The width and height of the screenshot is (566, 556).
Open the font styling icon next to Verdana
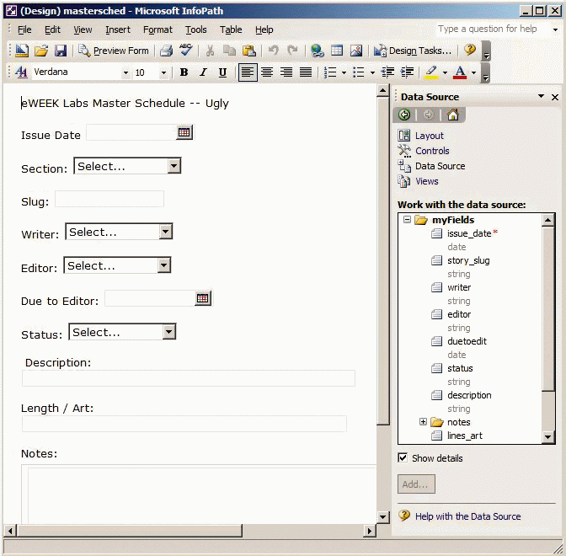(x=21, y=72)
